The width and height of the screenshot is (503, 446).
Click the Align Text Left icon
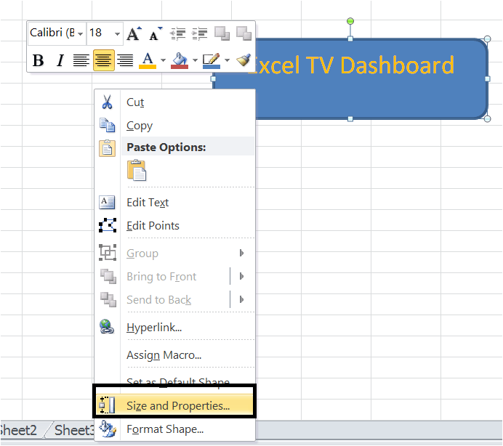(81, 60)
